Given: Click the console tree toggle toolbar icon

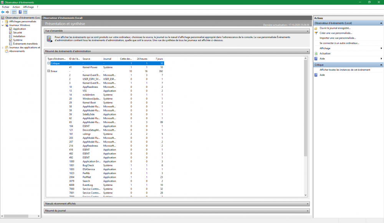Looking at the screenshot, I should (x=14, y=12).
